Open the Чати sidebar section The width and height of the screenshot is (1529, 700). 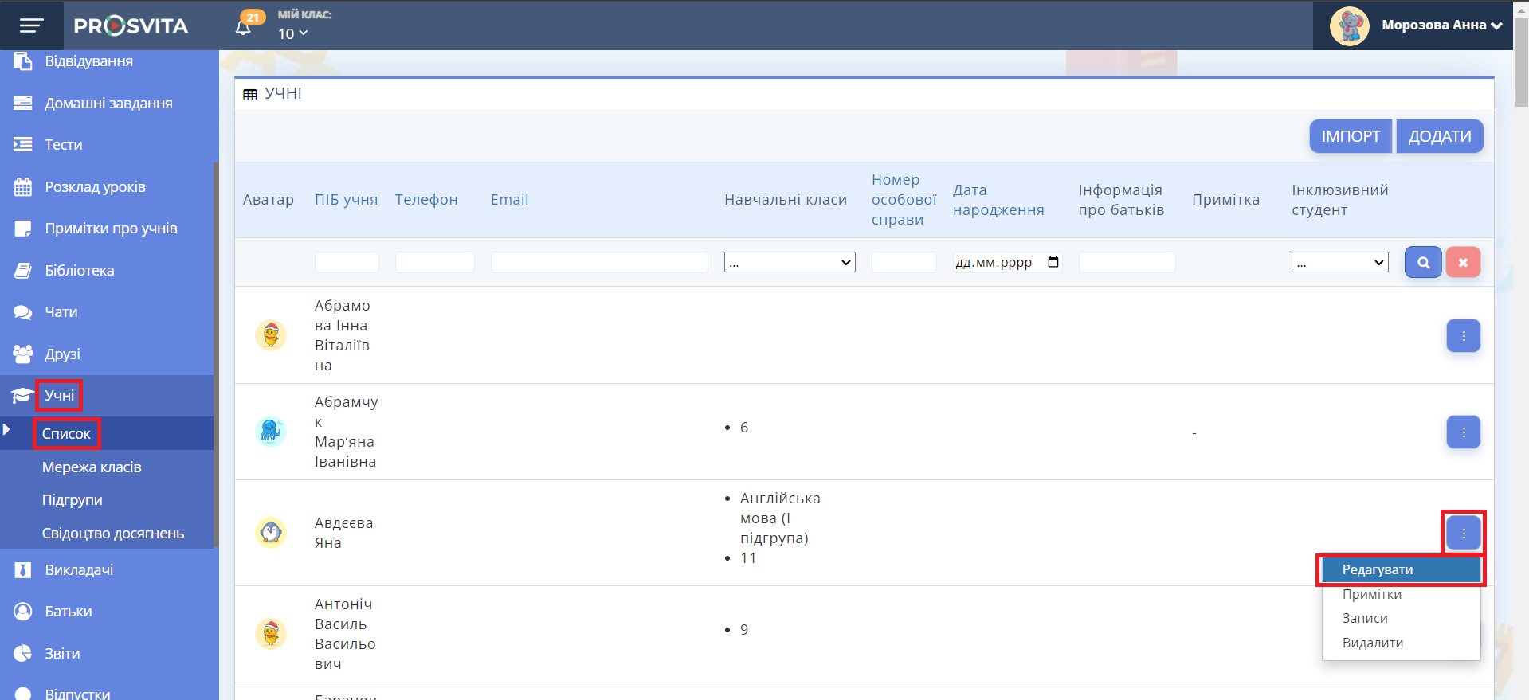(x=61, y=312)
